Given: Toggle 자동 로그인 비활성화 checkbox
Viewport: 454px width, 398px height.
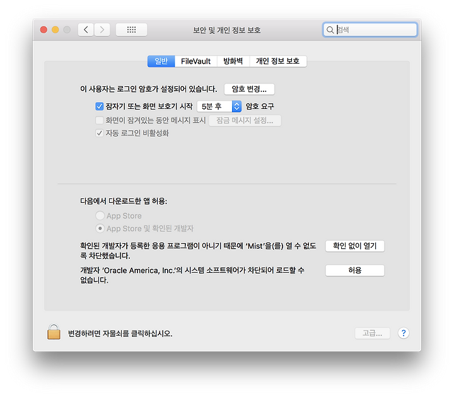Looking at the screenshot, I should pyautogui.click(x=100, y=133).
